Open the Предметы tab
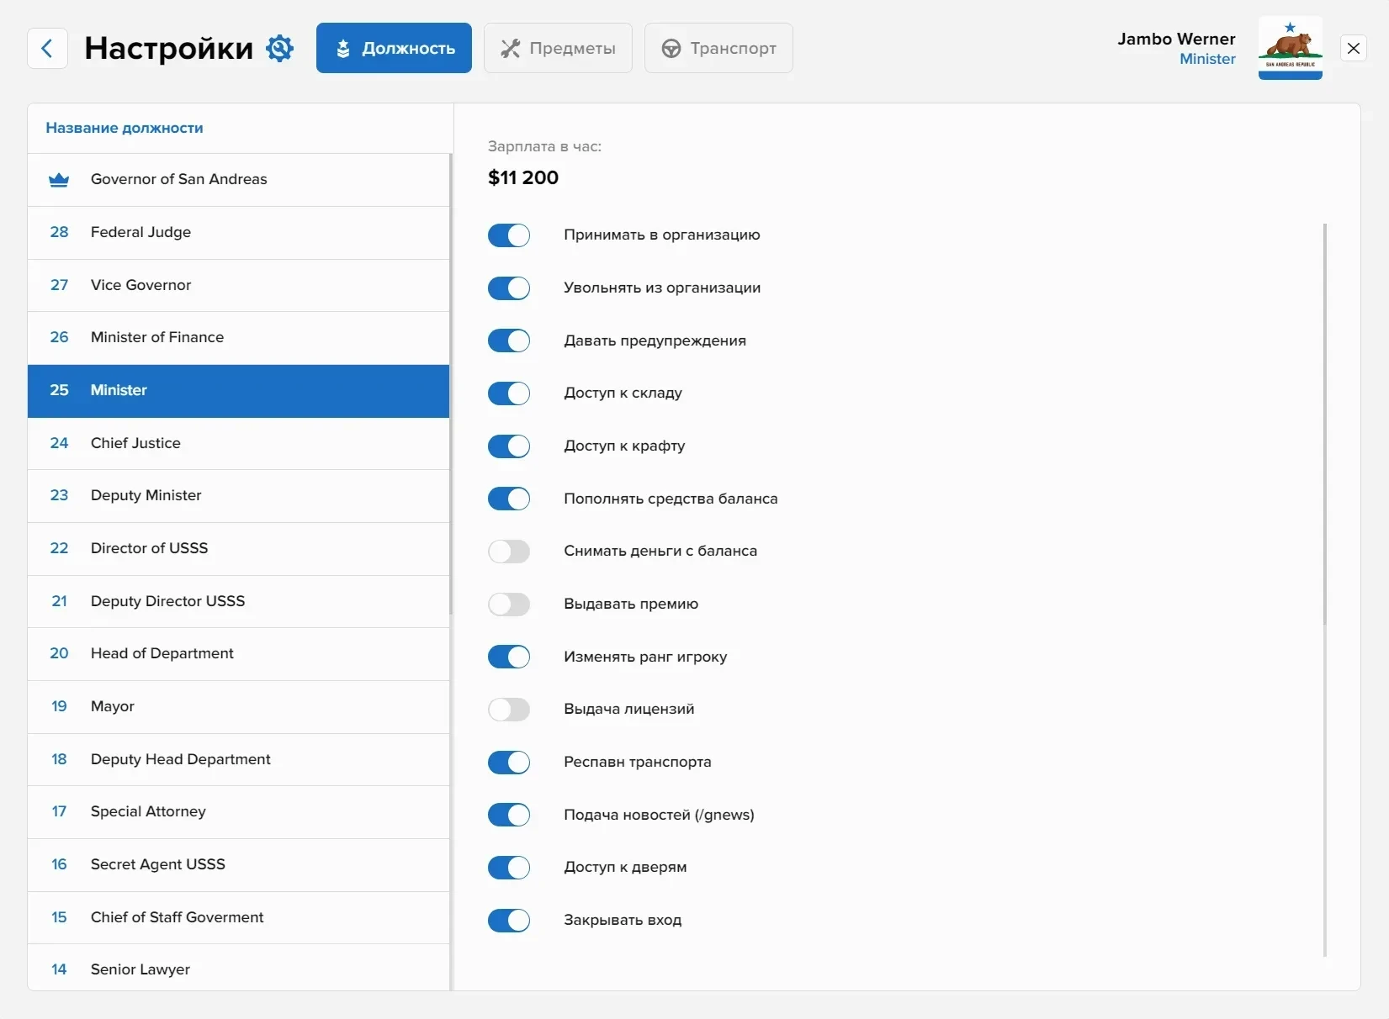1389x1019 pixels. tap(558, 49)
